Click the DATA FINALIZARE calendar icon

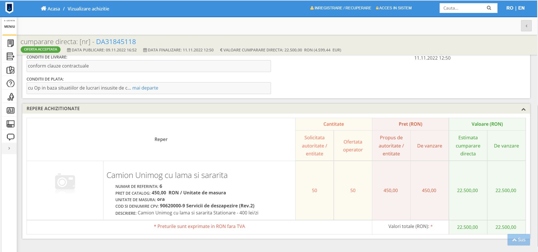pos(145,50)
